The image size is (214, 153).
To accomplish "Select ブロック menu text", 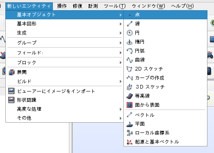I will 27,62.
